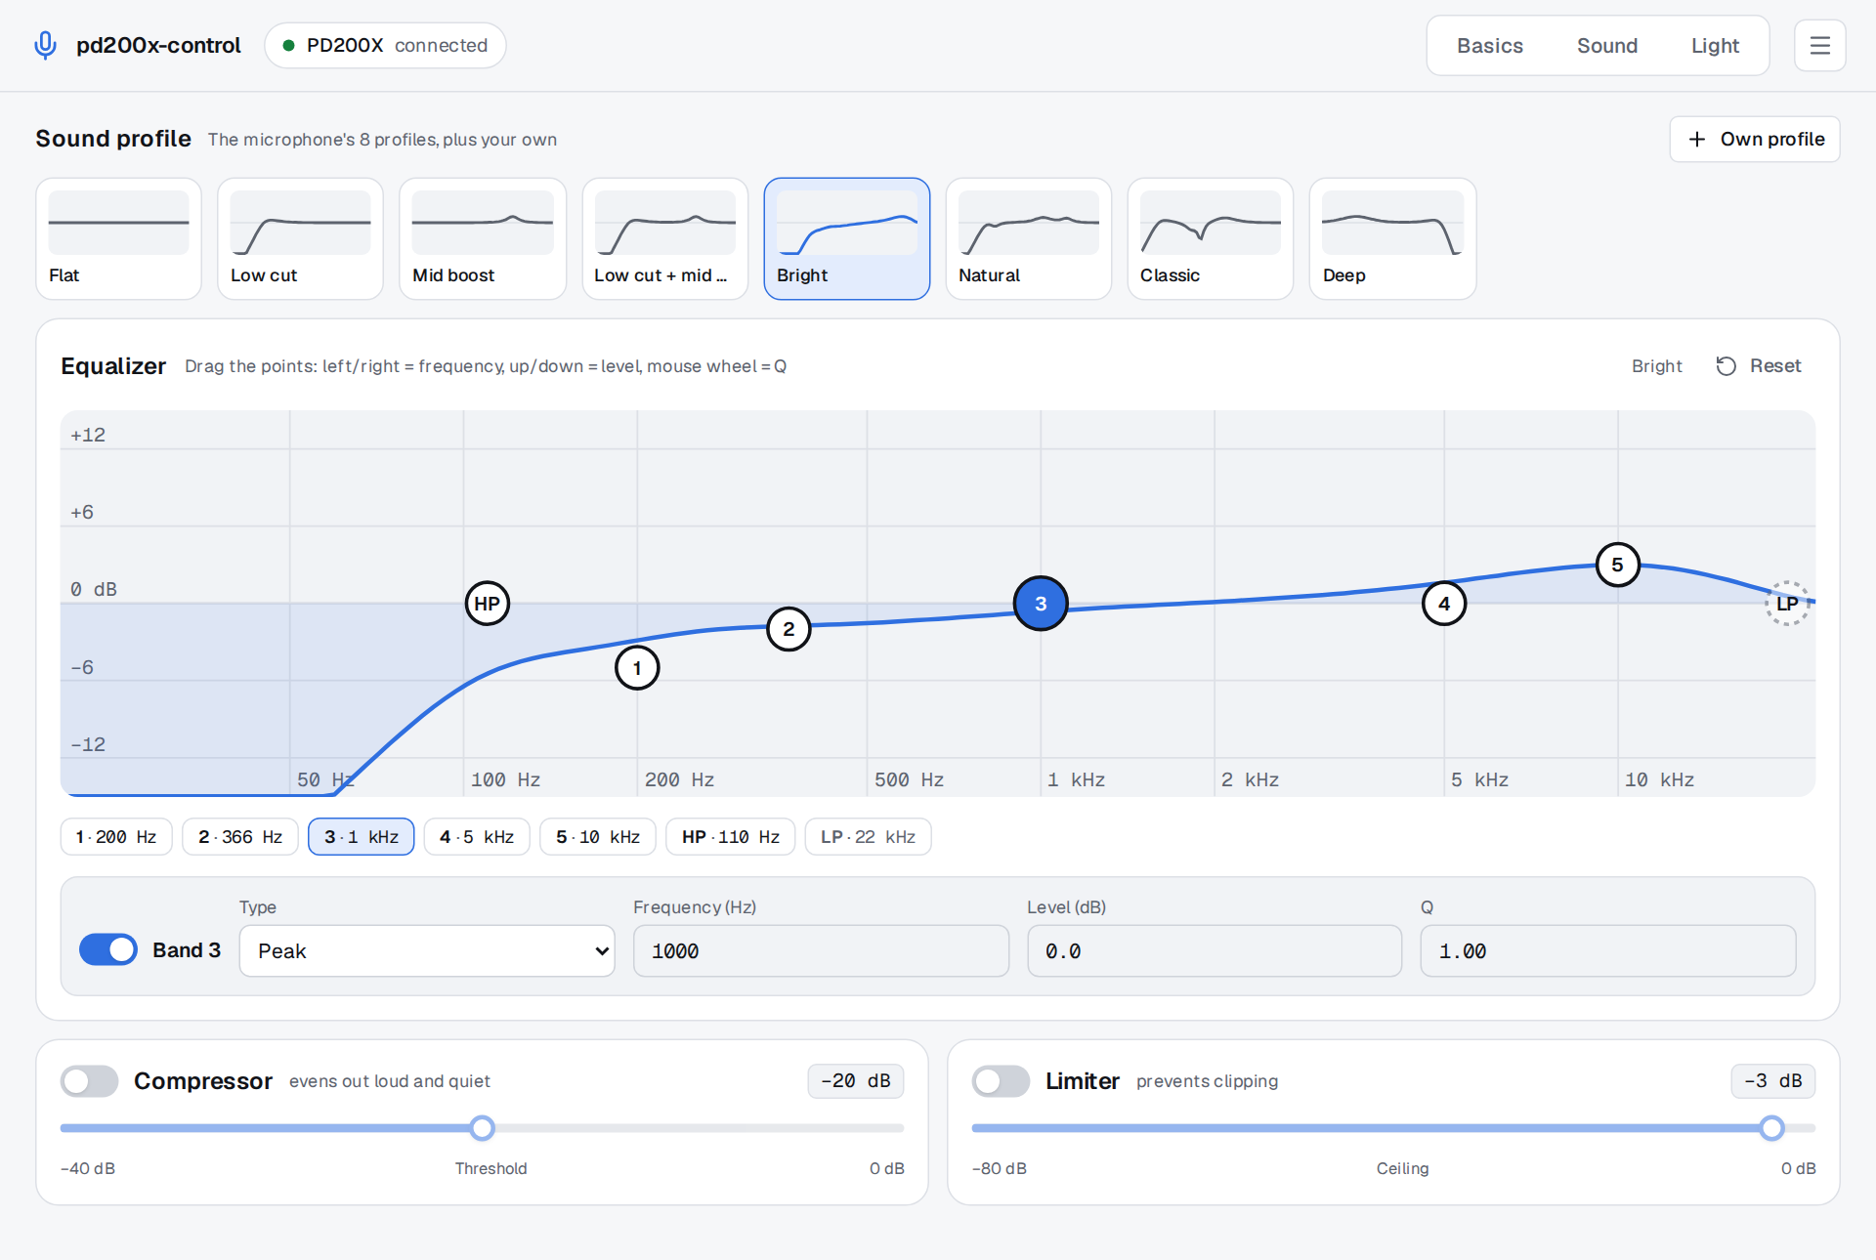Click the PD200X connected status badge
The height and width of the screenshot is (1260, 1876).
pyautogui.click(x=385, y=46)
